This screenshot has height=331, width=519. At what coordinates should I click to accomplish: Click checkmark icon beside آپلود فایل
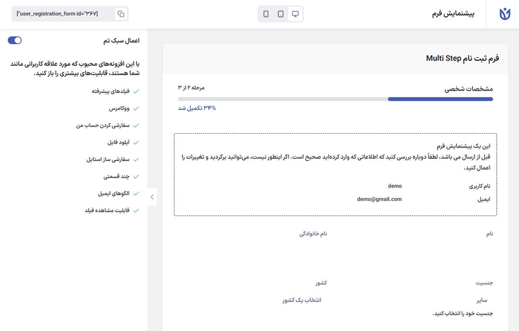click(x=136, y=142)
